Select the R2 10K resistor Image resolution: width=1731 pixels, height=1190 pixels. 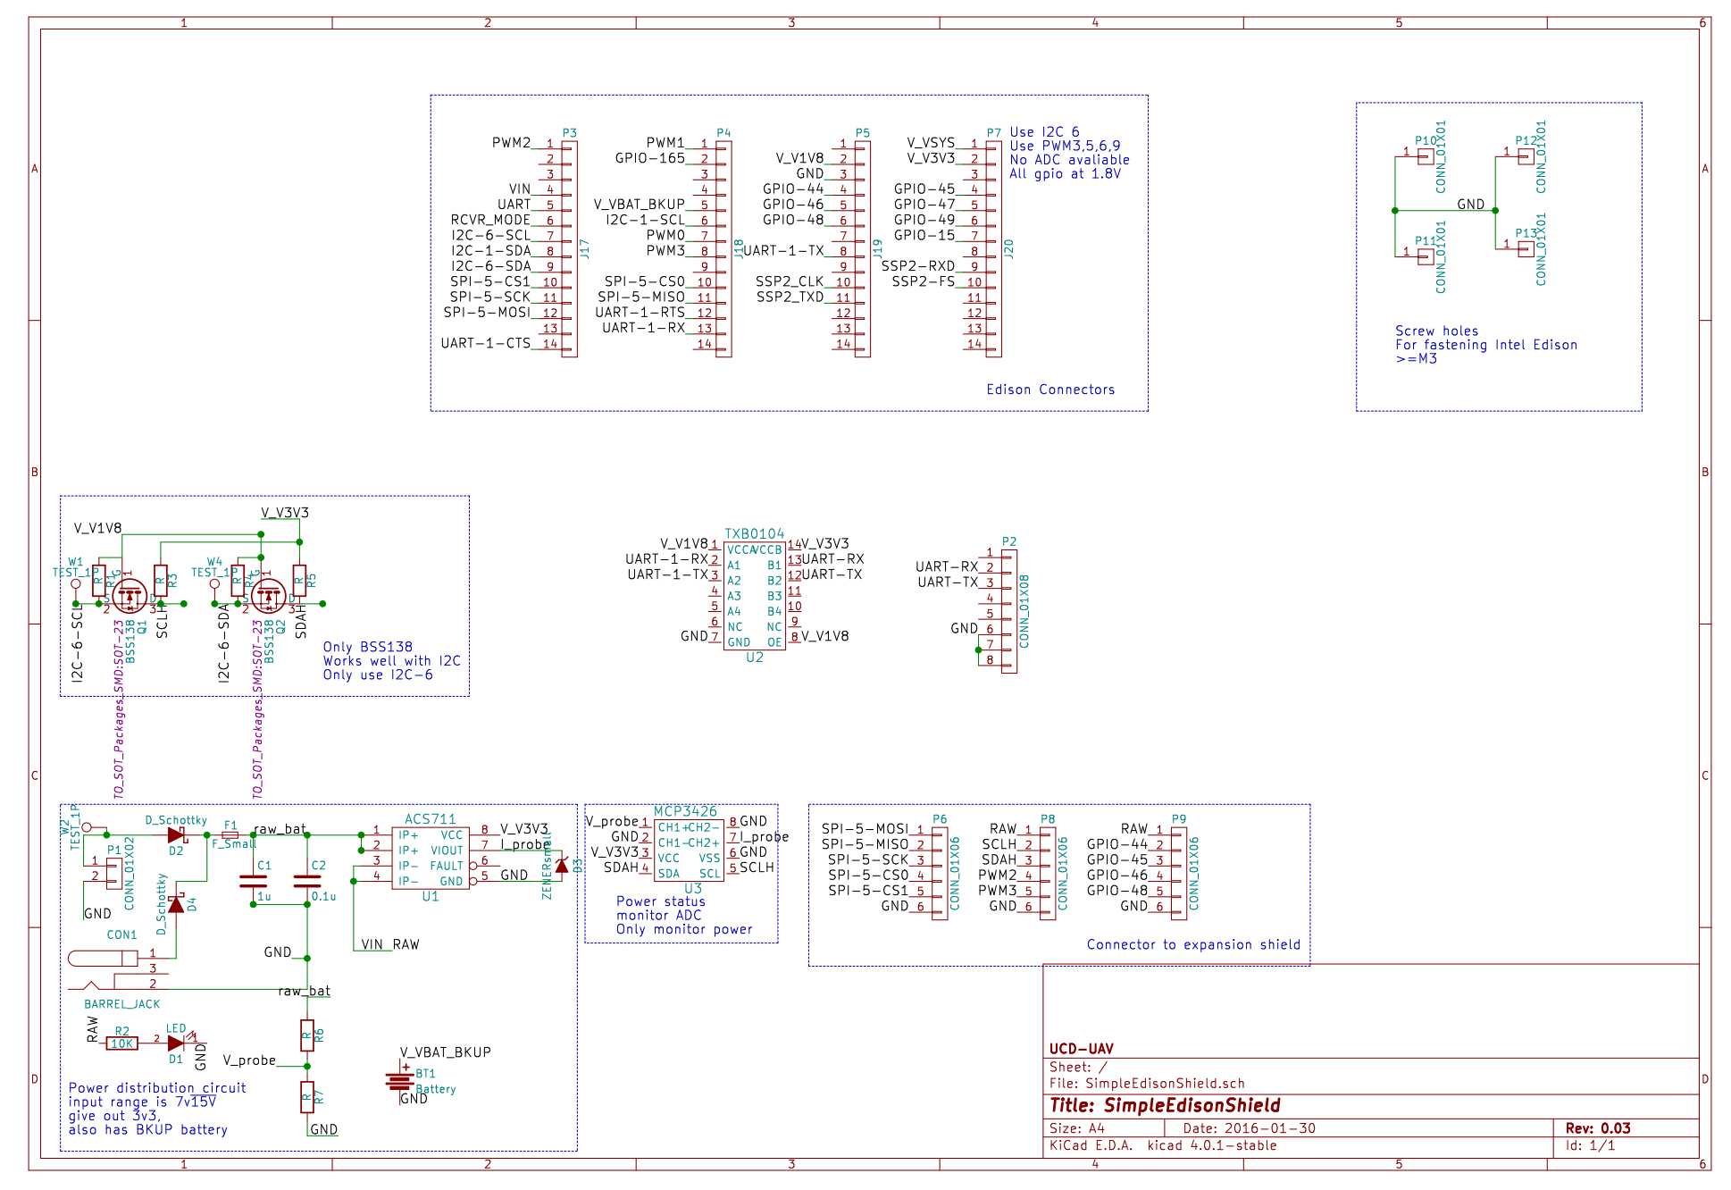tap(122, 1043)
